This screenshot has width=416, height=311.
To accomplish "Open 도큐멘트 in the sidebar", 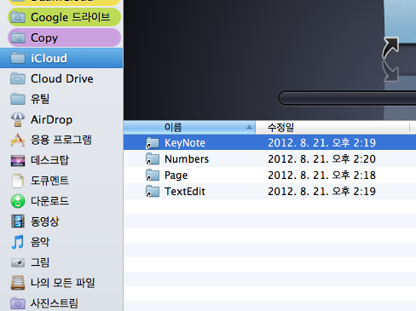I will coord(61,181).
